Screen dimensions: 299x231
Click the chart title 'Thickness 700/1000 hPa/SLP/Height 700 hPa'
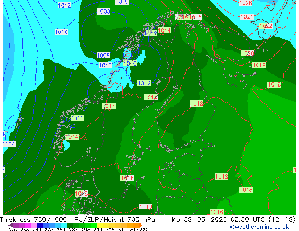77,220
